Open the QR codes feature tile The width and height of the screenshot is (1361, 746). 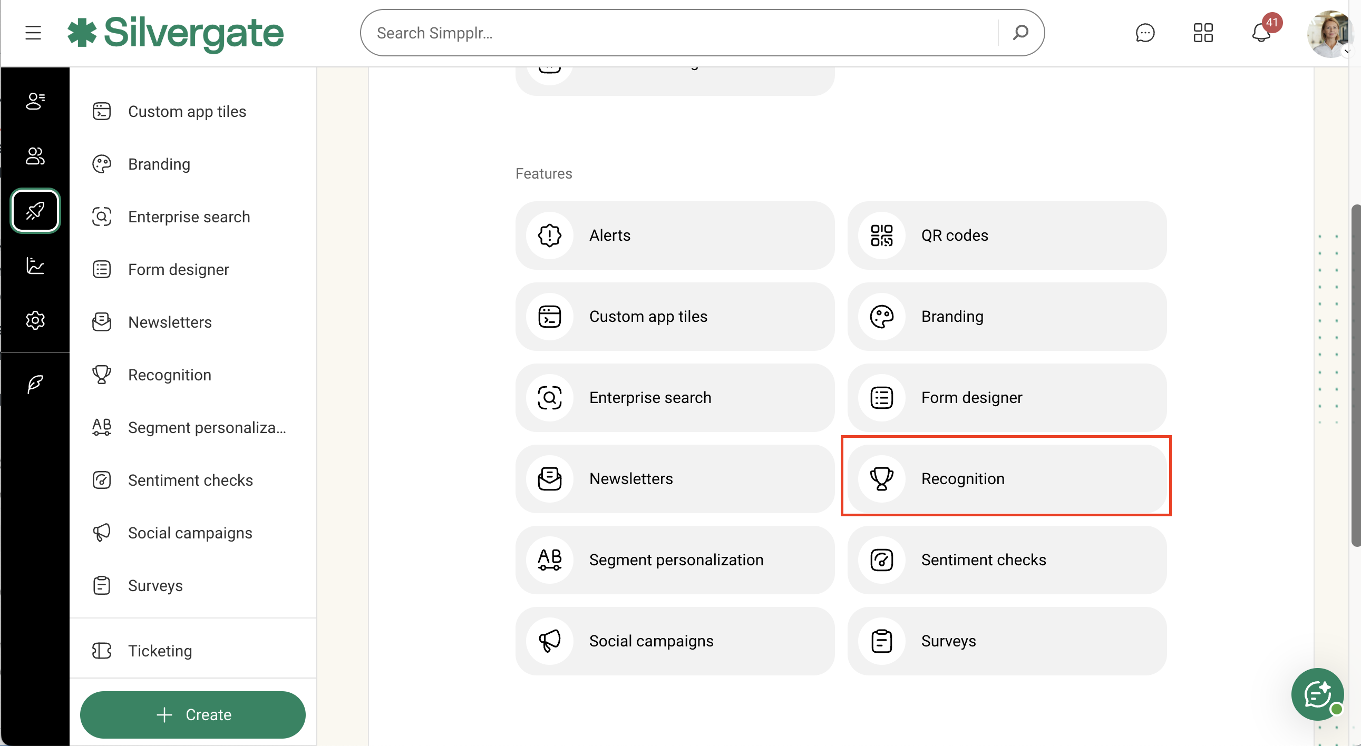(x=1006, y=235)
